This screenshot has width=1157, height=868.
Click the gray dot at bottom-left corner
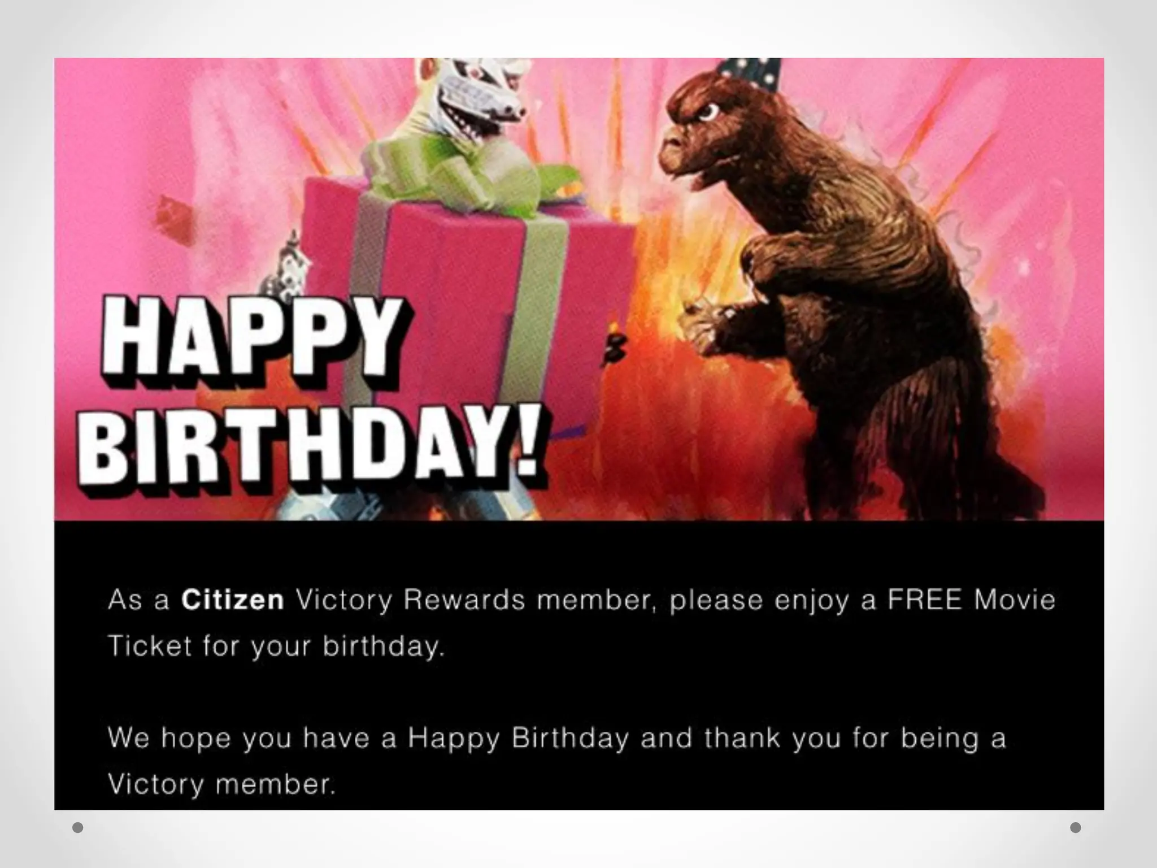(x=78, y=827)
